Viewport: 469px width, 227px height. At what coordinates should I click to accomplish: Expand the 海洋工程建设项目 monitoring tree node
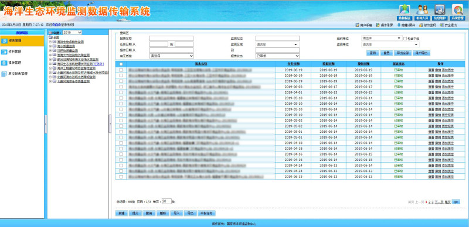pos(50,68)
